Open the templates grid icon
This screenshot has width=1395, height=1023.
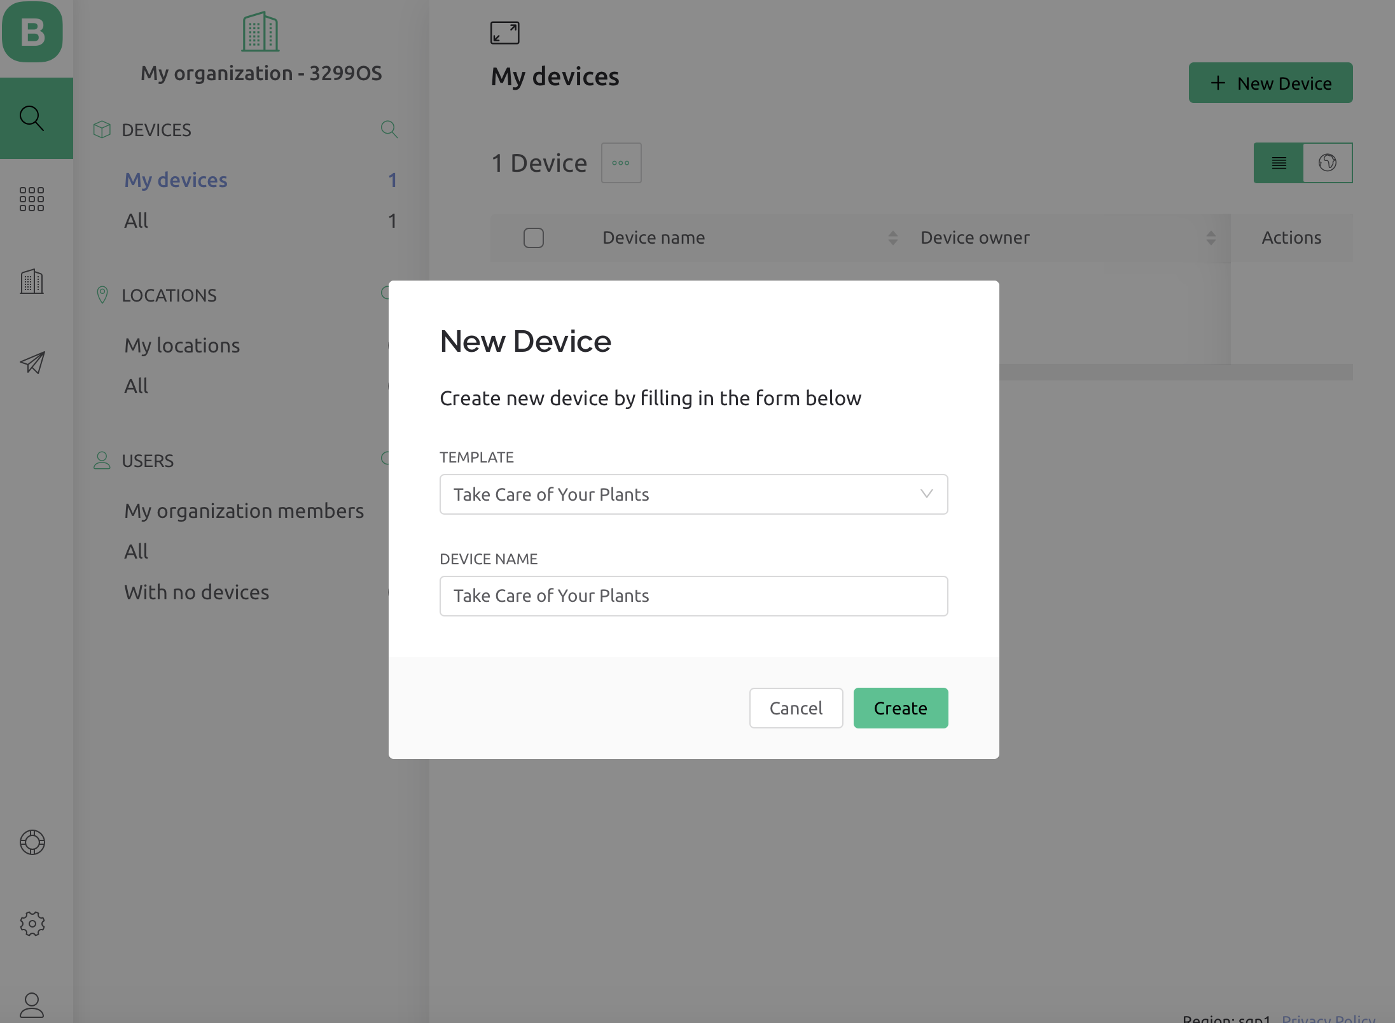(x=32, y=199)
